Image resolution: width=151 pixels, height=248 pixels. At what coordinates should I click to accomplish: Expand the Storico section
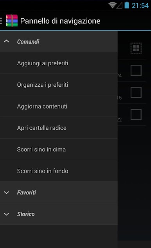[59, 214]
